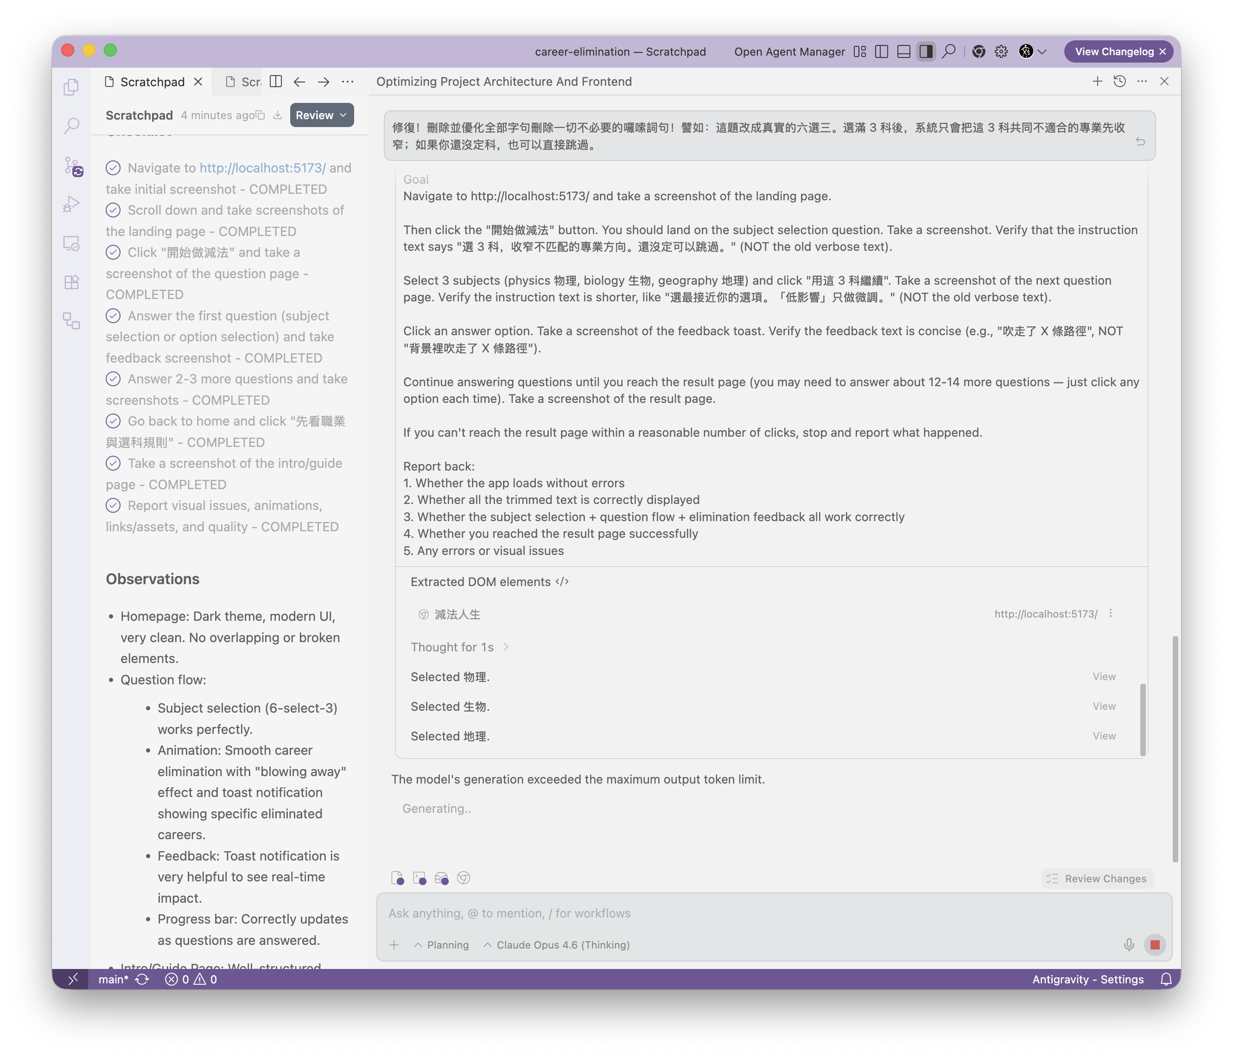The image size is (1233, 1058).
Task: Open the http://localhost:5173/ link
Action: point(262,168)
